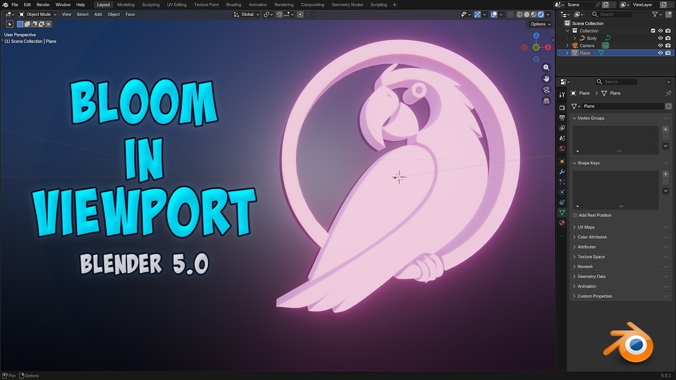This screenshot has width=676, height=380.
Task: Add a vertex group with the plus button
Action: click(x=665, y=129)
